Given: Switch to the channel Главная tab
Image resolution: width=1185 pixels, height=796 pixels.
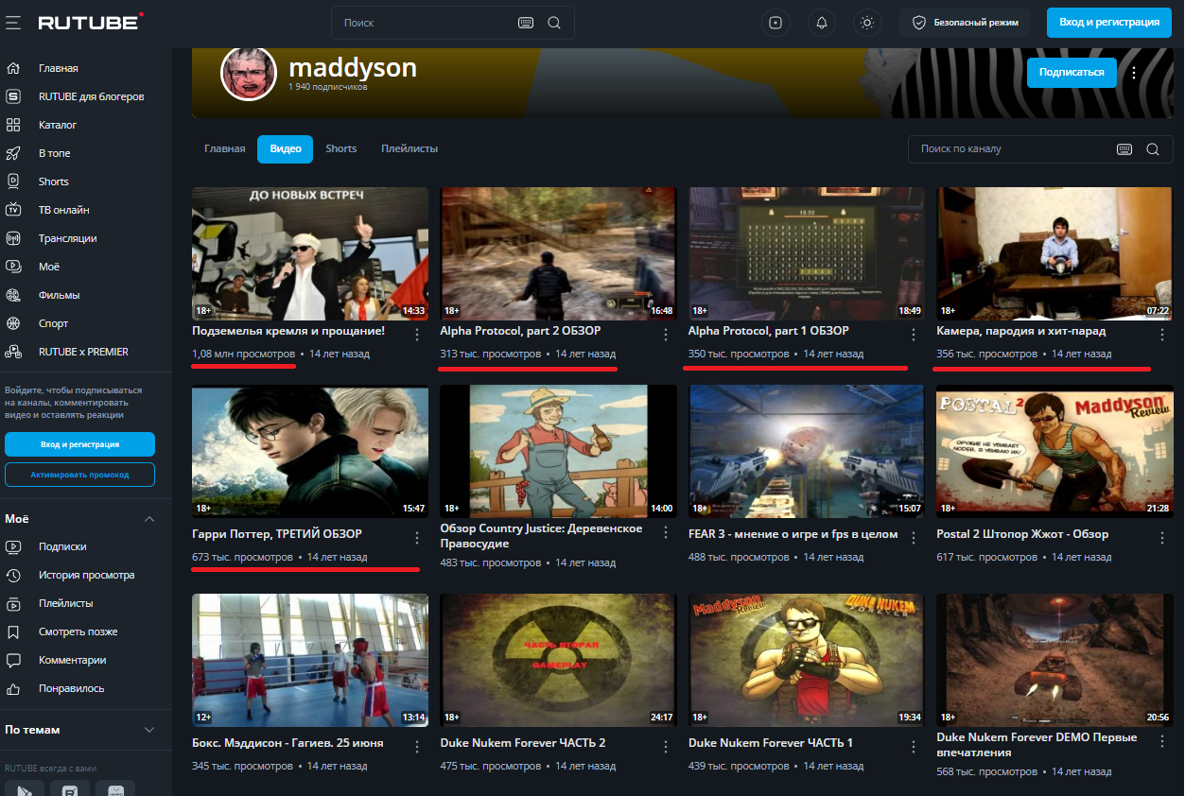Looking at the screenshot, I should click(225, 148).
